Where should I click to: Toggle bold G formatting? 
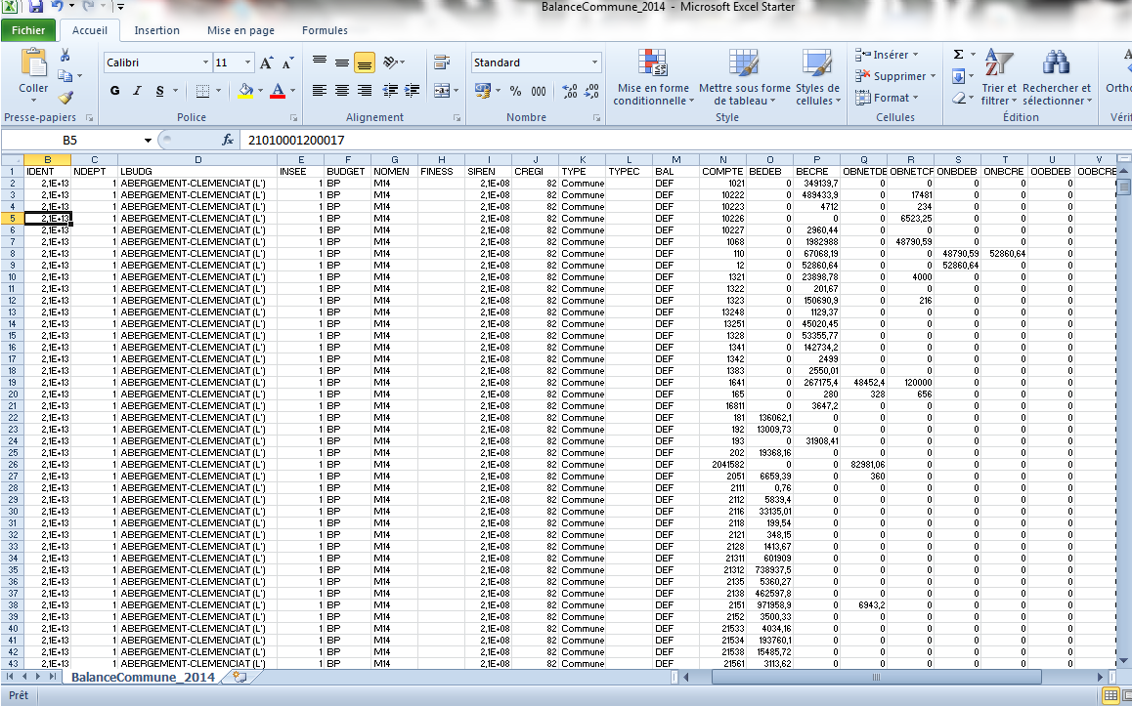115,91
